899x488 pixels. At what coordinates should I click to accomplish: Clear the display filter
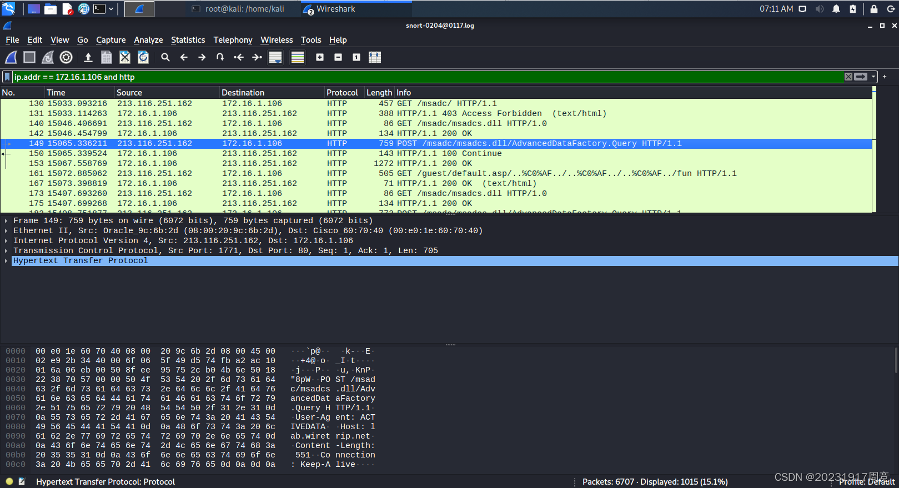[848, 77]
